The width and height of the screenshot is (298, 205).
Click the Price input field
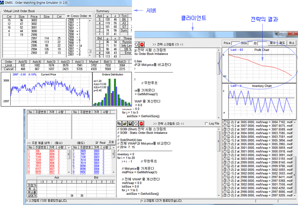click(235, 43)
